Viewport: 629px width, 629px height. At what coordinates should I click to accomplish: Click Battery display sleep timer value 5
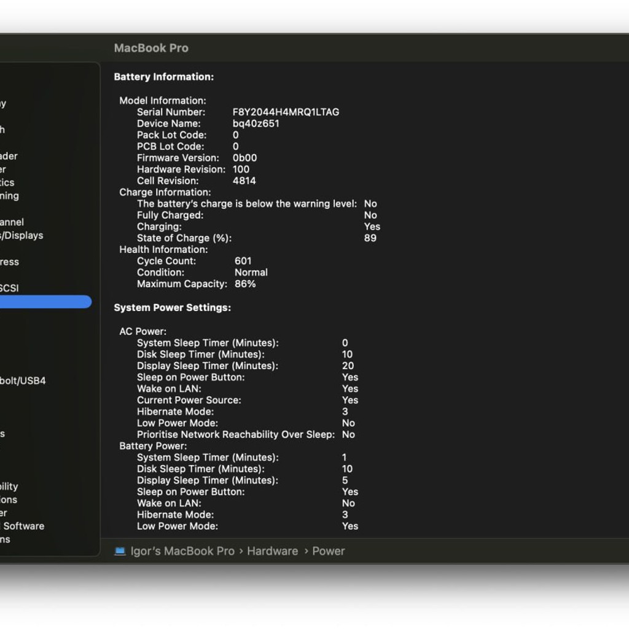click(x=345, y=480)
